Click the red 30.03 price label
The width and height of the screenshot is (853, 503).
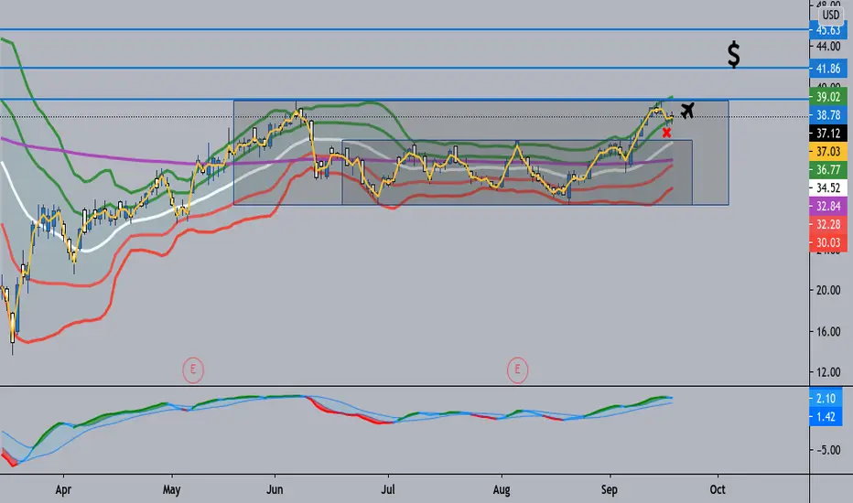point(828,242)
